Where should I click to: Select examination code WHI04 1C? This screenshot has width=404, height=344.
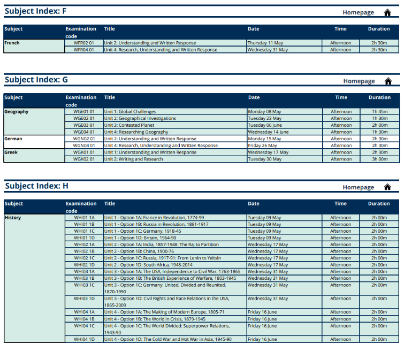tap(84, 326)
